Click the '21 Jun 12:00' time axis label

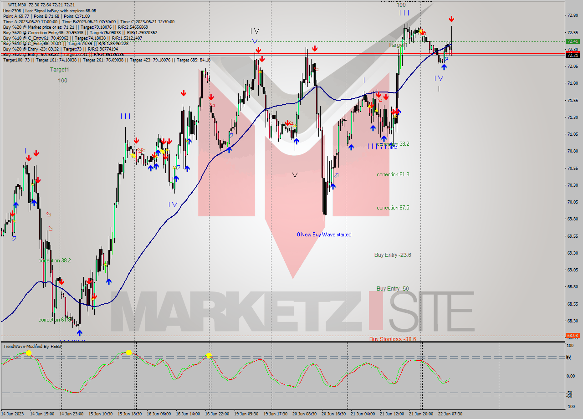(x=392, y=414)
